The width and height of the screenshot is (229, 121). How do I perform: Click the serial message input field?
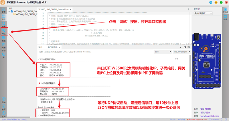(96, 52)
